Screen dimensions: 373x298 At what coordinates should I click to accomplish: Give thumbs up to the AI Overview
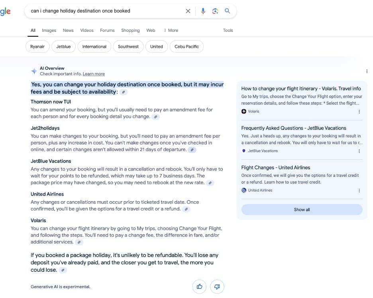coord(199,286)
